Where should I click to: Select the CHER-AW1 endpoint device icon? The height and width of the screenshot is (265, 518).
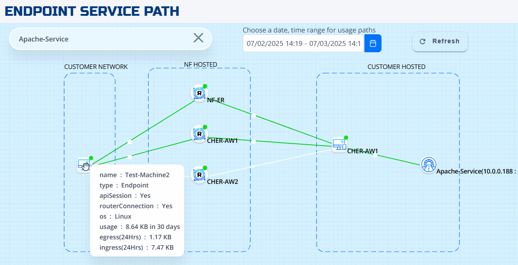coord(340,144)
